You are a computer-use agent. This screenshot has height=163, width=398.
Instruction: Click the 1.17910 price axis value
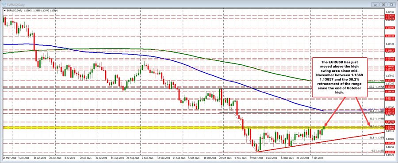point(390,75)
